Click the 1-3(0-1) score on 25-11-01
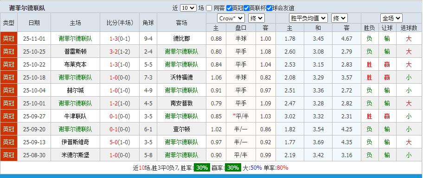Viewport: 423px width, 178px height. 120,38
